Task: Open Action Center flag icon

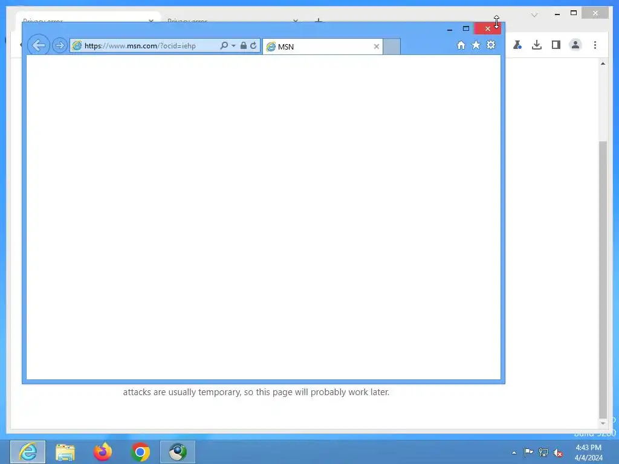Action: (528, 452)
